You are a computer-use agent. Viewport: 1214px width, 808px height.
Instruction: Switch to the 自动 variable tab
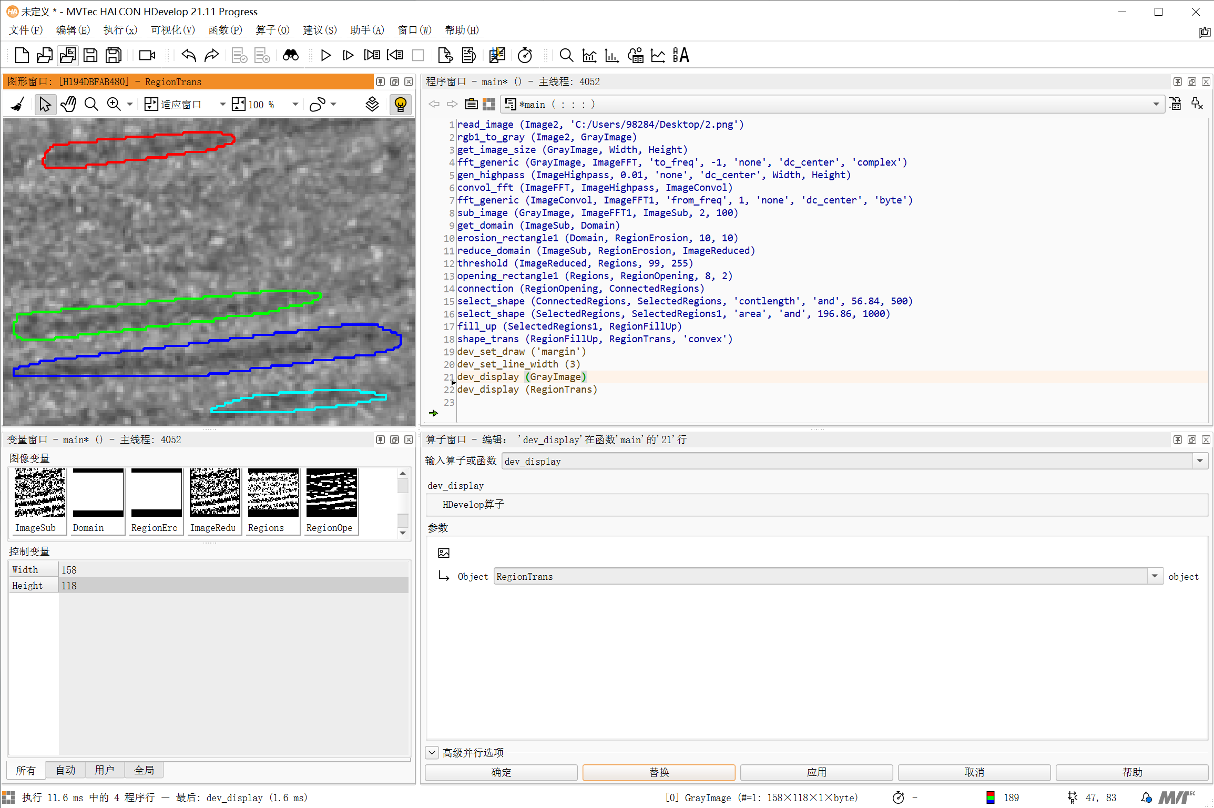[x=66, y=770]
